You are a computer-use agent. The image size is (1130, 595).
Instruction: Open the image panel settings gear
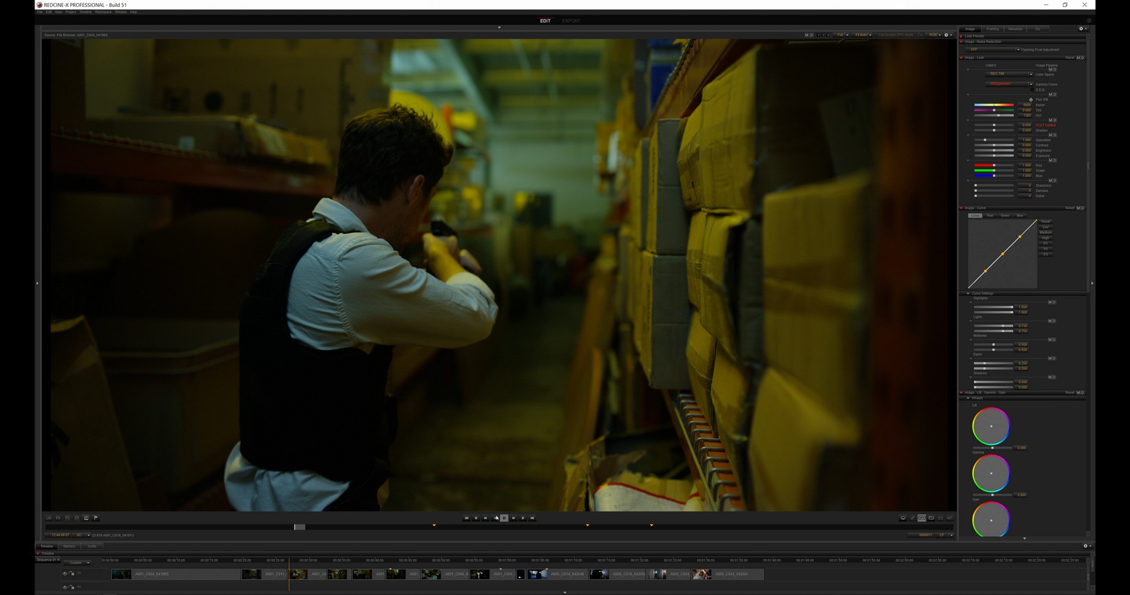(x=1081, y=29)
